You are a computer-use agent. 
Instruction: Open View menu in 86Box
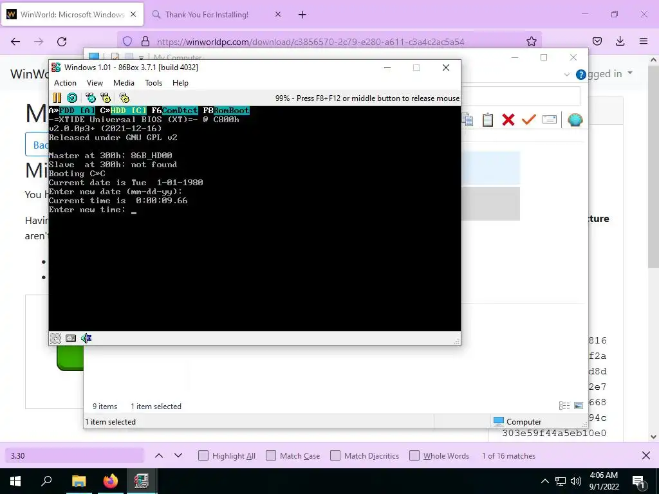click(x=95, y=83)
